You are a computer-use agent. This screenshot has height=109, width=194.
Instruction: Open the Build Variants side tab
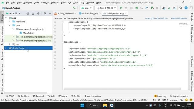pos(2,86)
